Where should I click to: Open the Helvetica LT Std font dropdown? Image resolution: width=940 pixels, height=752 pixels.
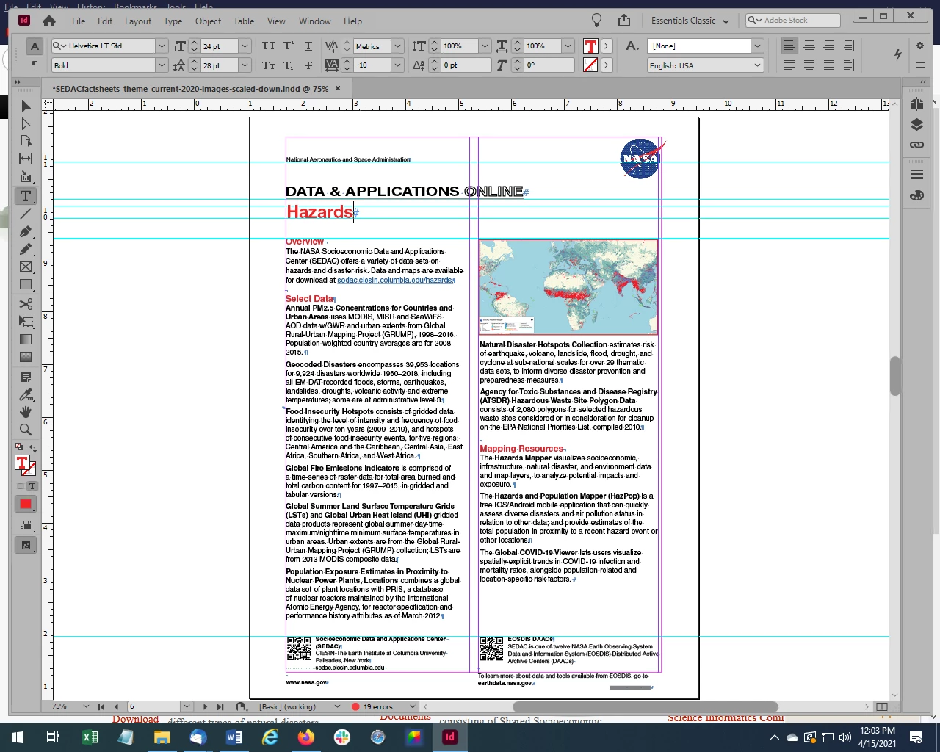(x=162, y=46)
